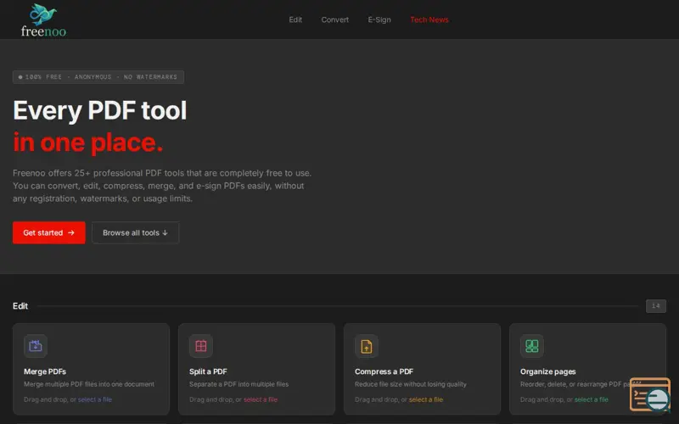The height and width of the screenshot is (424, 679).
Task: Open the E-Sign menu item
Action: 379,20
